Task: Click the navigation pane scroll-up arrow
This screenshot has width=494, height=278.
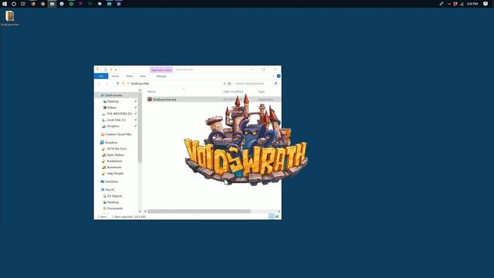Action: [140, 90]
